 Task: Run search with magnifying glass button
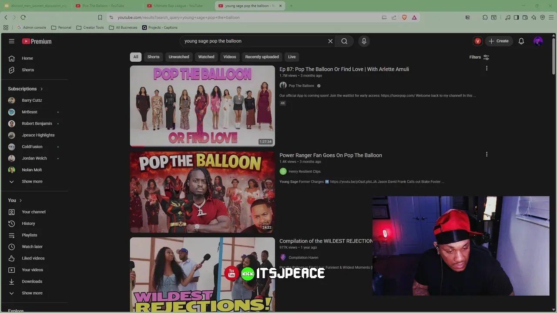pyautogui.click(x=344, y=41)
